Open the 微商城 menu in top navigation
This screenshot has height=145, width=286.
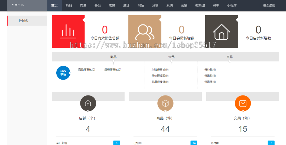(x=200, y=5)
